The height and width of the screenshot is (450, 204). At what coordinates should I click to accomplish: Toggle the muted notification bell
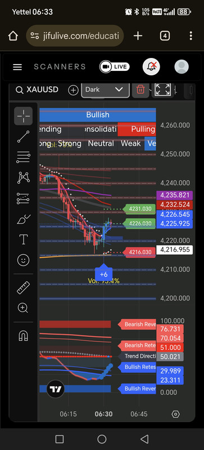tap(151, 67)
